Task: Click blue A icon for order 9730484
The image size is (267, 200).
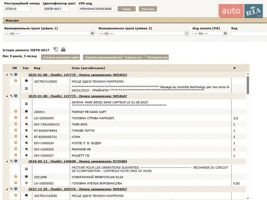Action: point(15,161)
